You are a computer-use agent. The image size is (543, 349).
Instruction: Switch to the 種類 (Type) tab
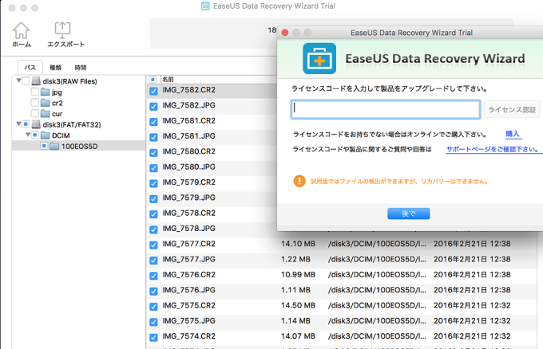pos(55,68)
